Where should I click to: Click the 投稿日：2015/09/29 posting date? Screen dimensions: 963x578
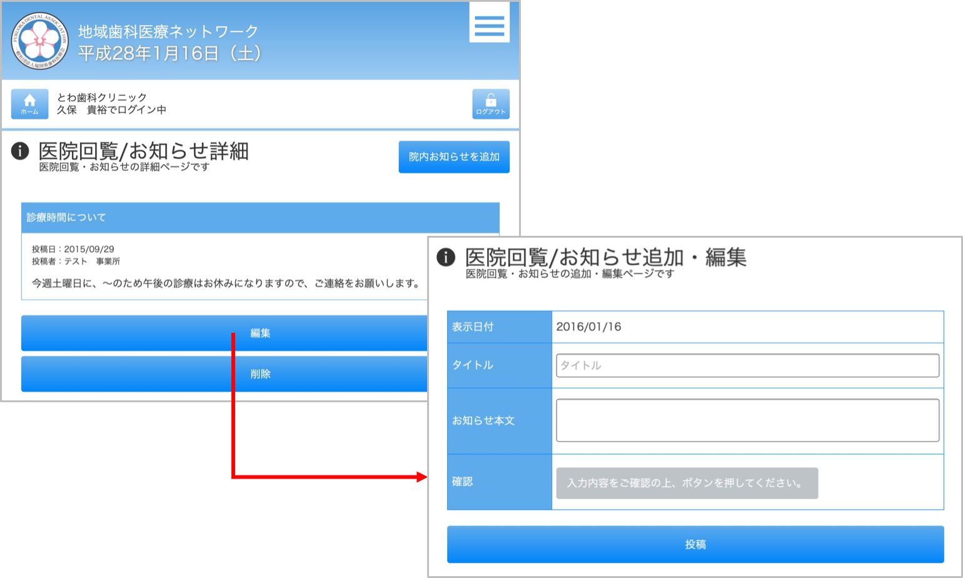pyautogui.click(x=73, y=249)
